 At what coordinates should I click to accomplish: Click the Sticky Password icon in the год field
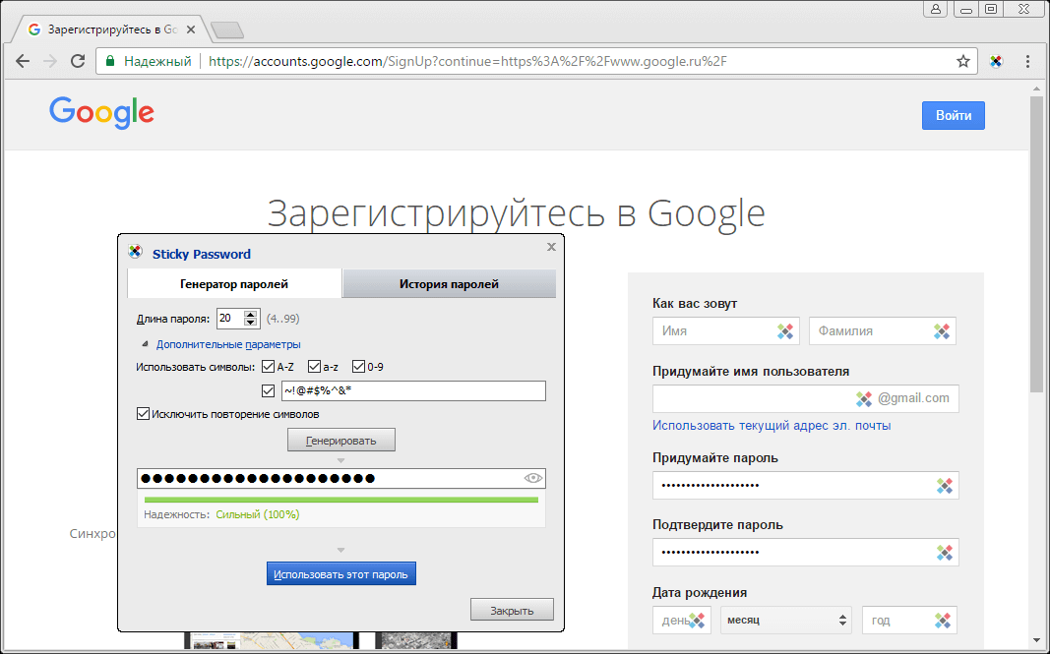pos(942,621)
